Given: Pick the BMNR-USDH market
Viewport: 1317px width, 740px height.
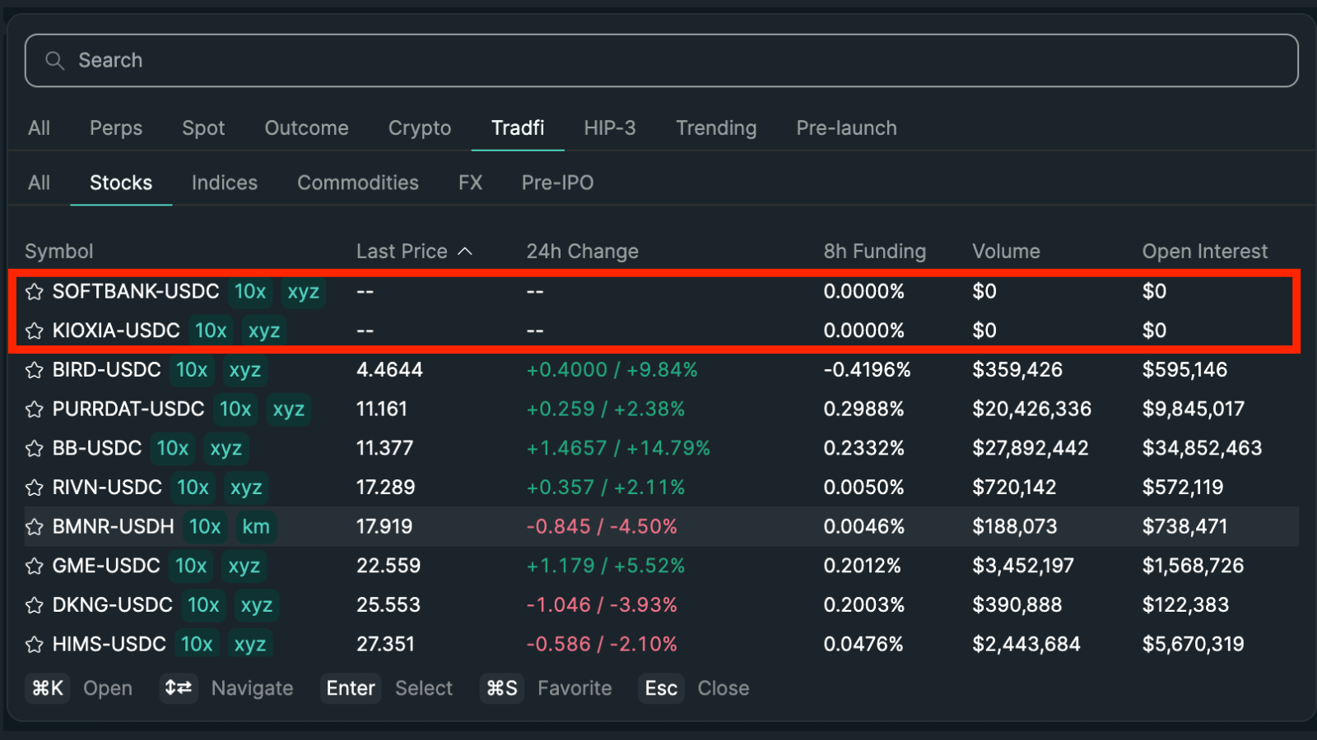Looking at the screenshot, I should point(662,527).
